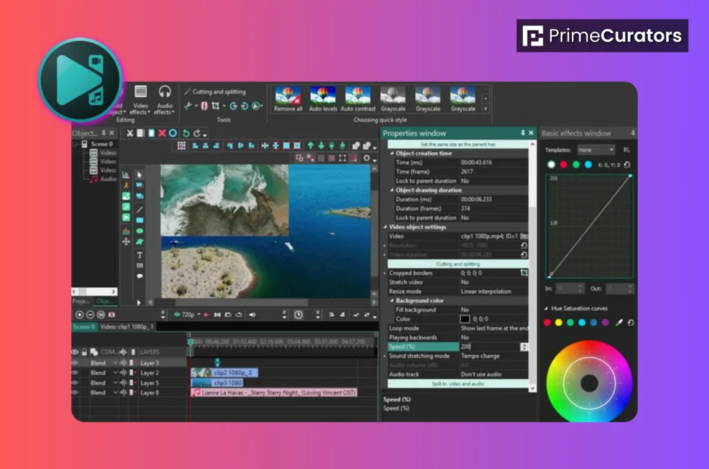This screenshot has width=709, height=469.
Task: Select the Video: clip1 1080p_1 tab
Action: point(127,325)
